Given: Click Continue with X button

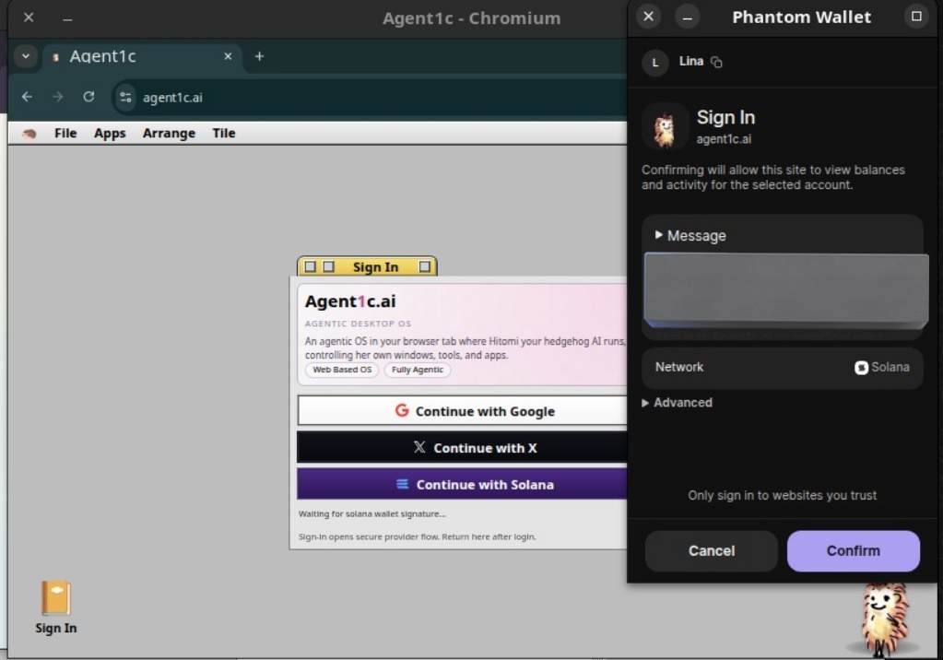Looking at the screenshot, I should point(462,448).
